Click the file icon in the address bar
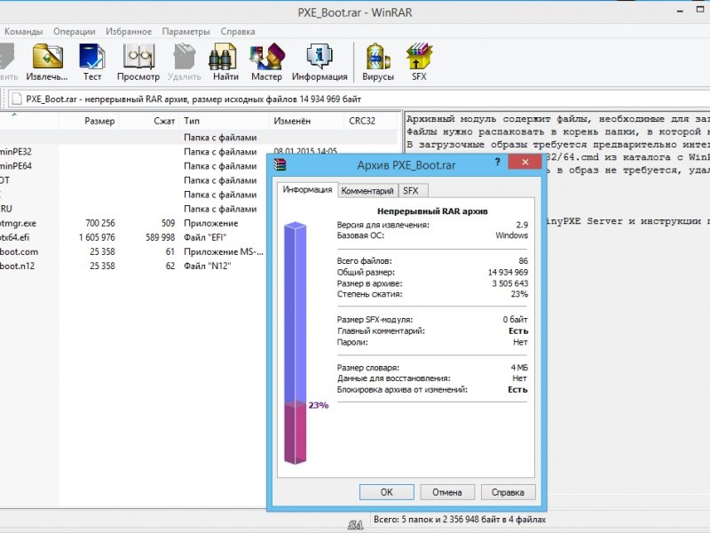710x533 pixels. click(x=16, y=99)
